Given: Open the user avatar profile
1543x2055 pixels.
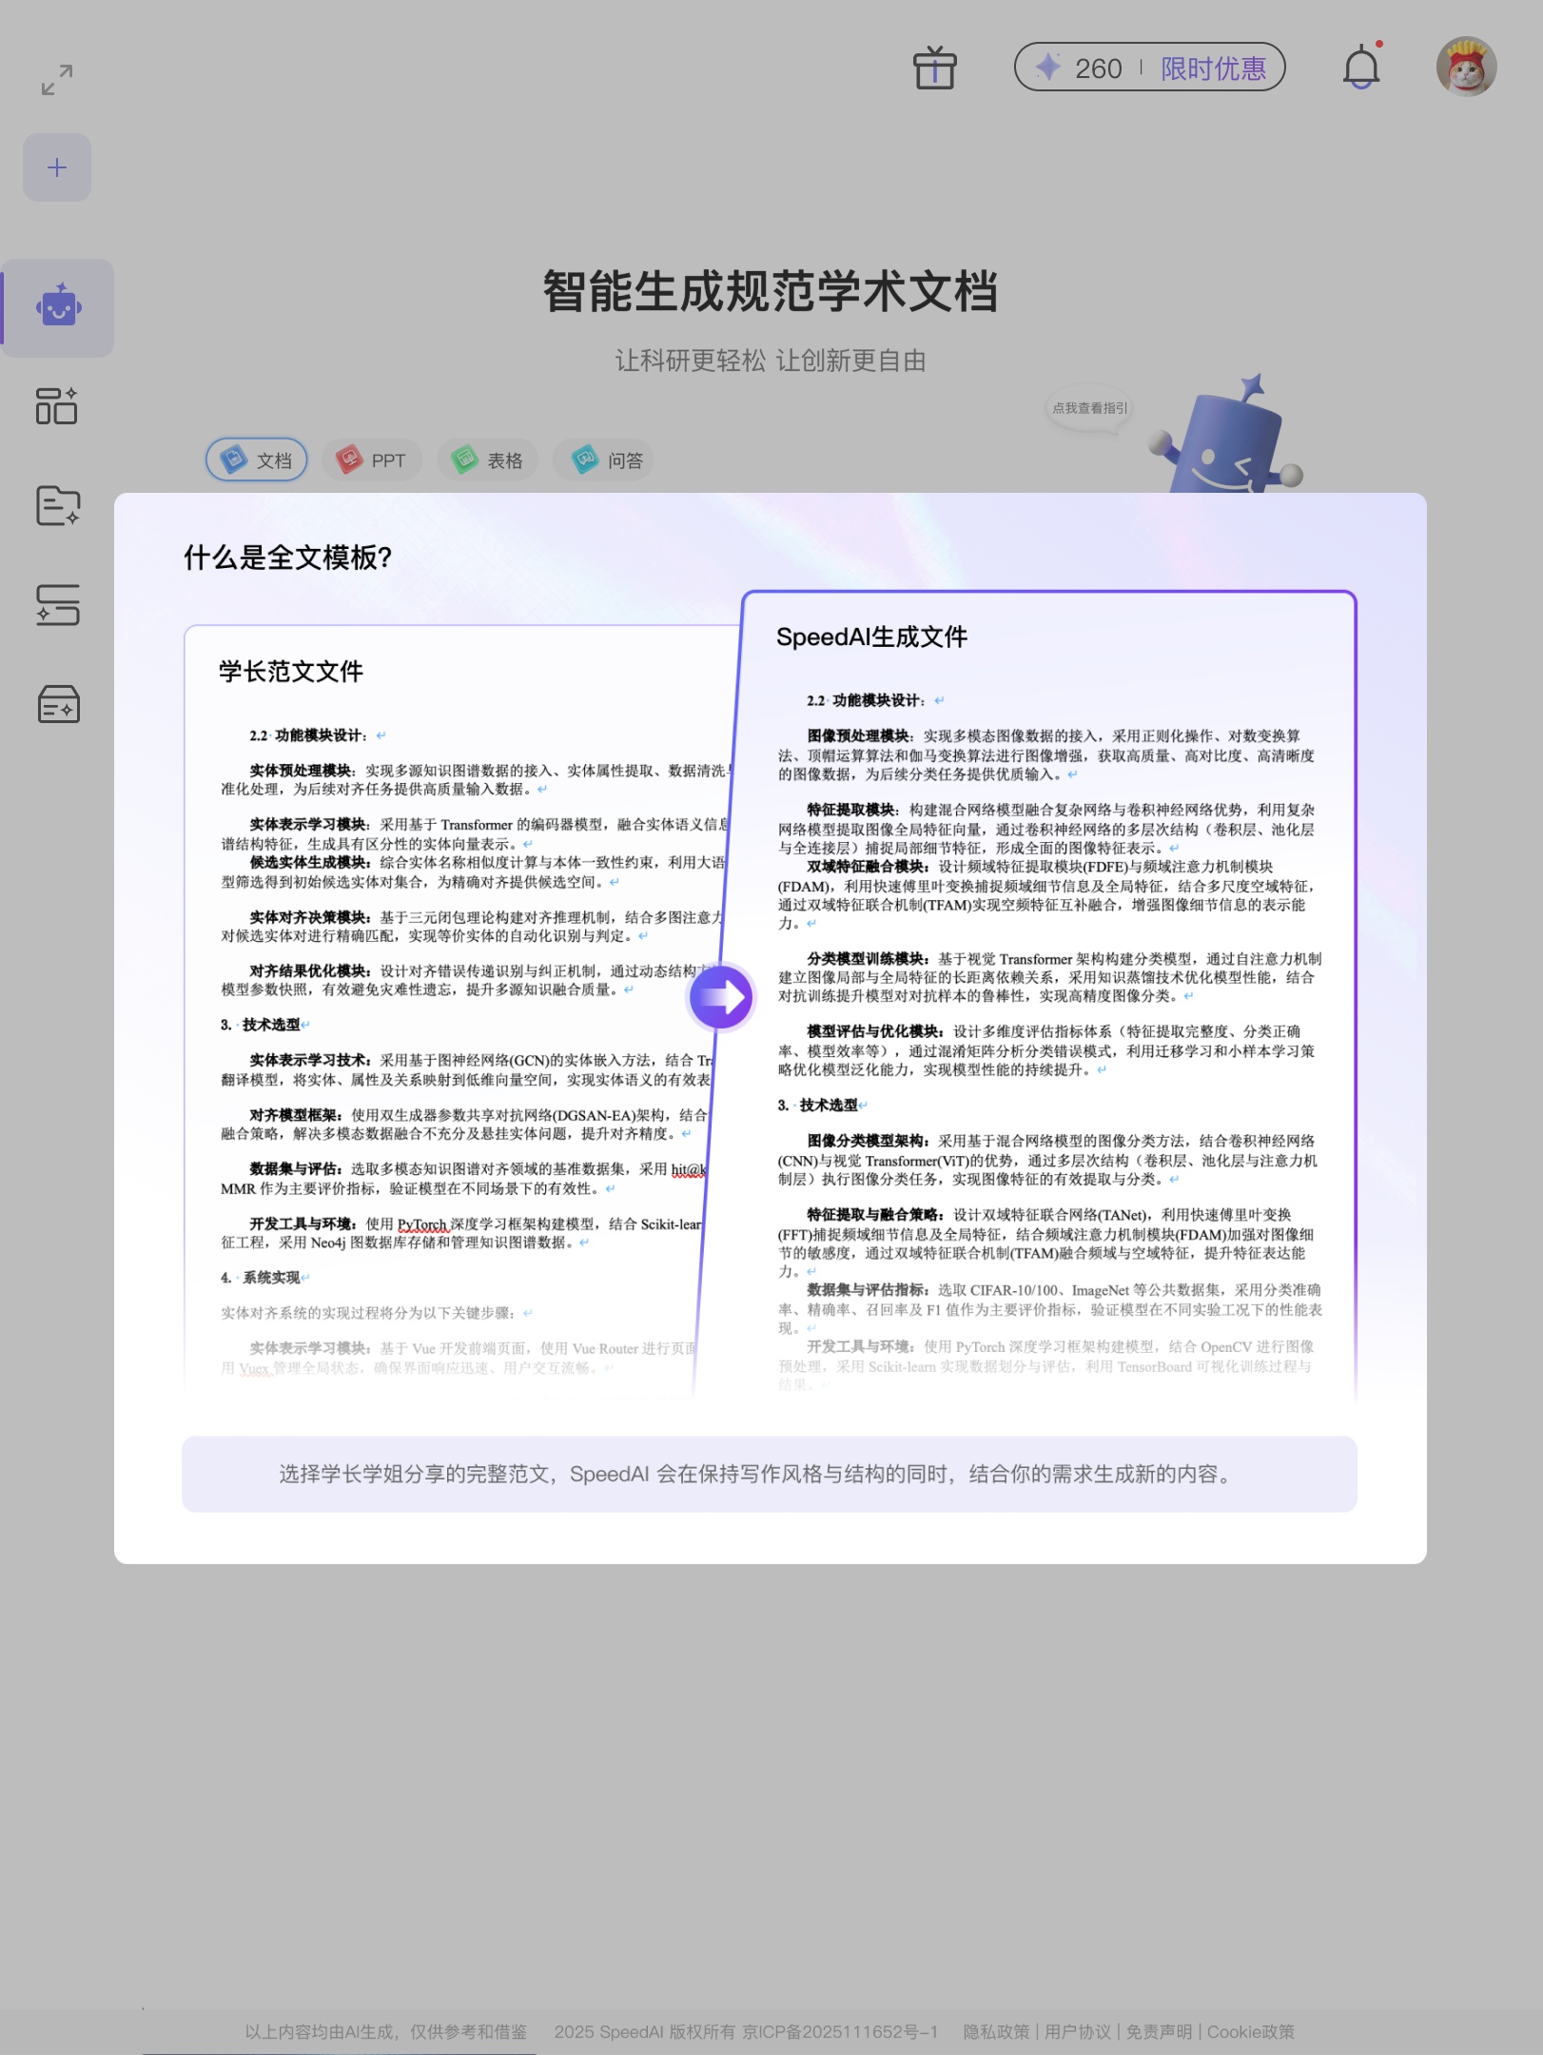Looking at the screenshot, I should 1465,68.
